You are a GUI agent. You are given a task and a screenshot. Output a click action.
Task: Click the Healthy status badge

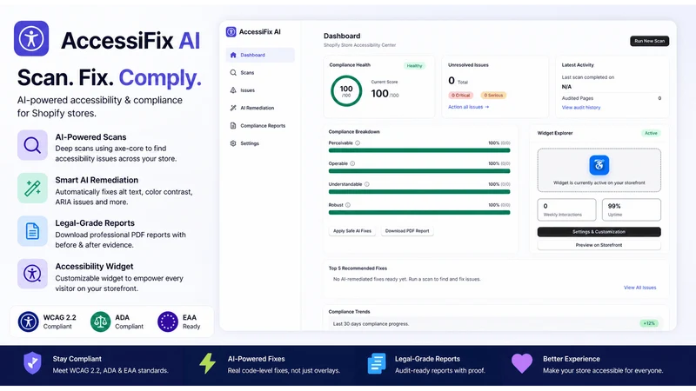coord(414,66)
